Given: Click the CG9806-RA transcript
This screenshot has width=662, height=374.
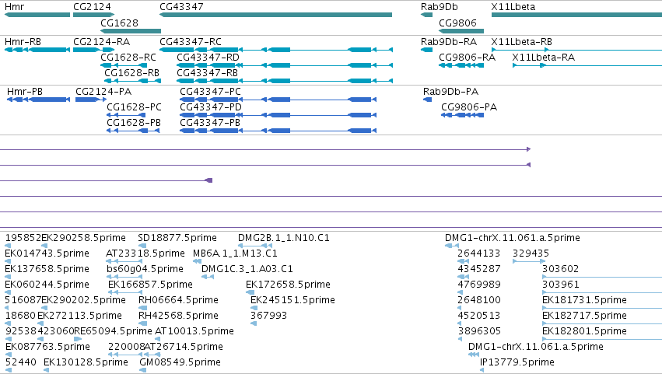Looking at the screenshot, I should tap(461, 65).
